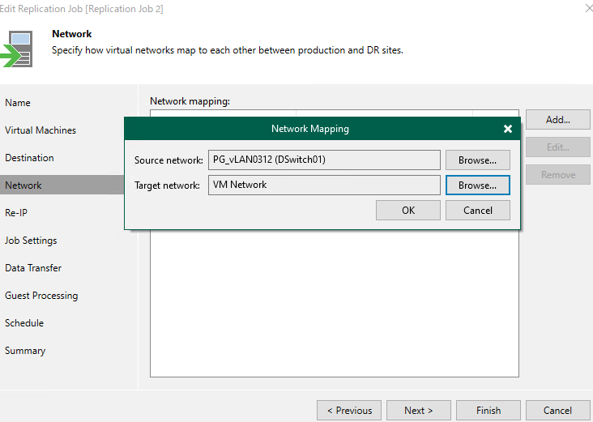593x422 pixels.
Task: Confirm mapping with OK button
Action: 408,211
